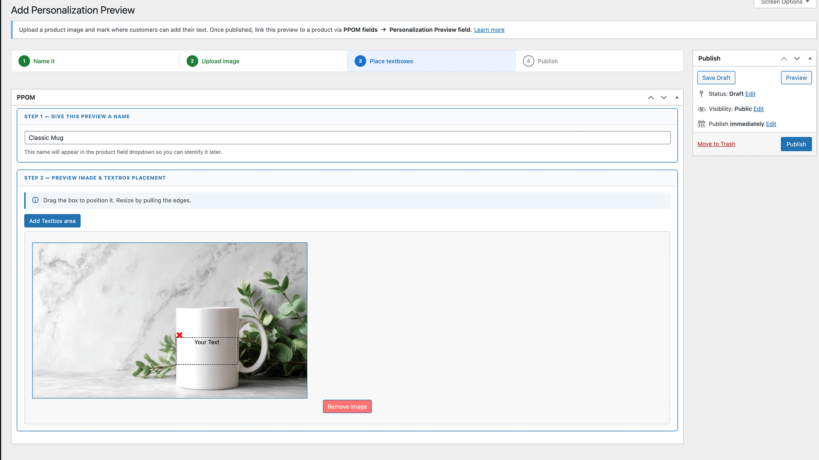The width and height of the screenshot is (819, 460).
Task: Click the visibility eye icon in Publish box
Action: click(x=701, y=109)
